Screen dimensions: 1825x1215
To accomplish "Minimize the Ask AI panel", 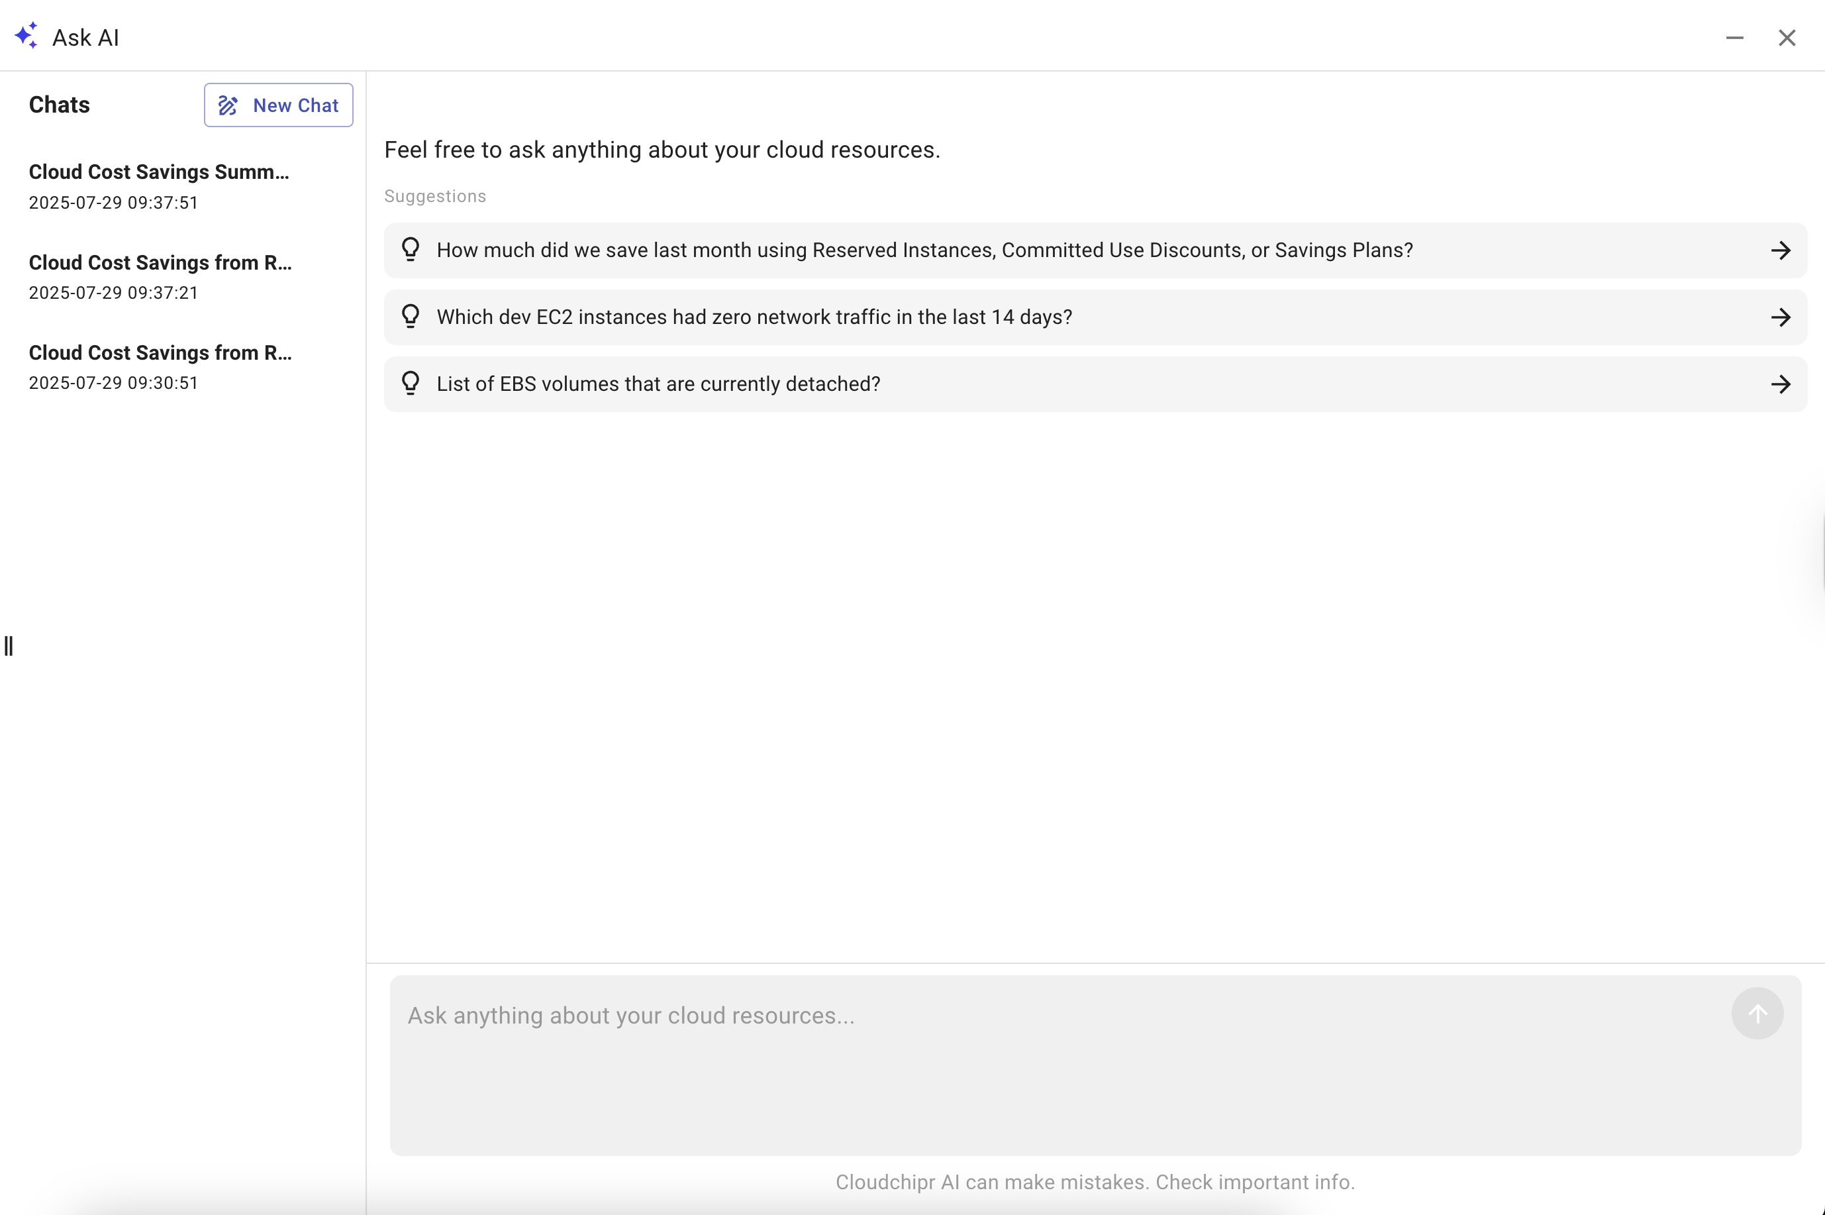I will (1734, 37).
